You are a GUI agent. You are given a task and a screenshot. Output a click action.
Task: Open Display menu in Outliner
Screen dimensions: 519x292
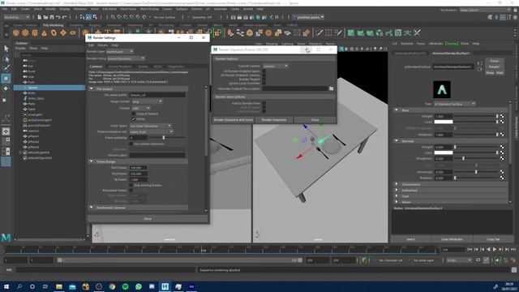point(20,49)
